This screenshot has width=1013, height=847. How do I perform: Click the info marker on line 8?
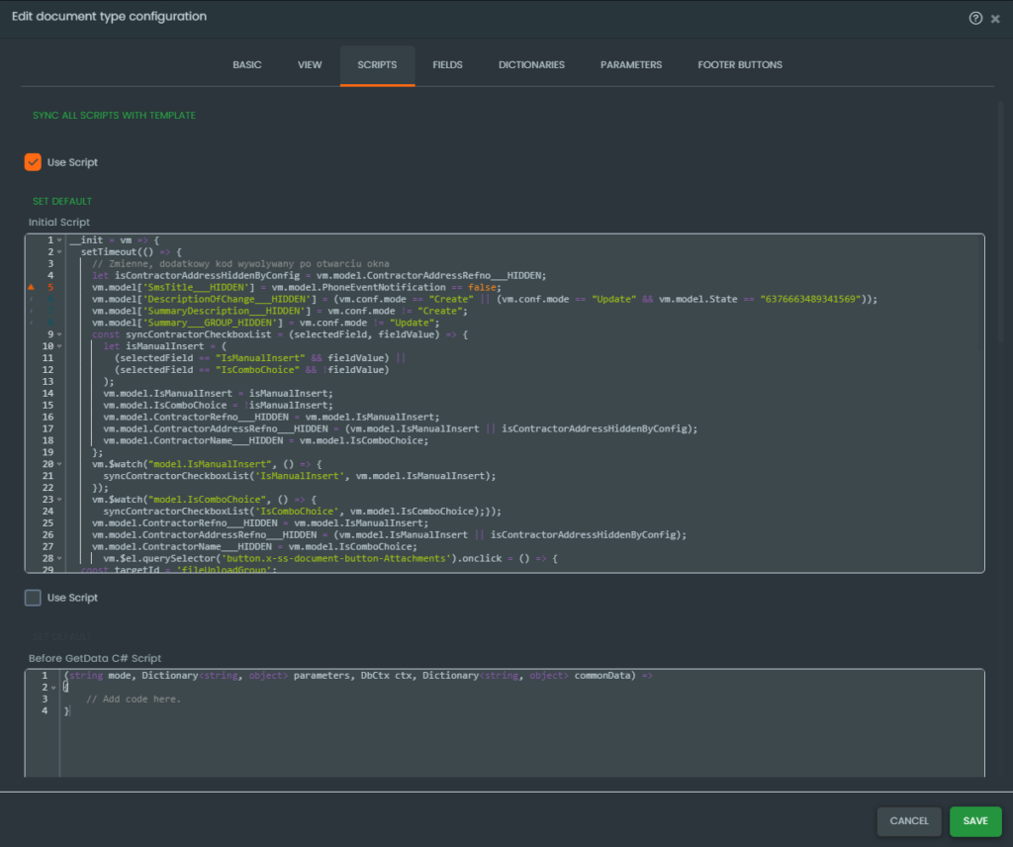[32, 323]
